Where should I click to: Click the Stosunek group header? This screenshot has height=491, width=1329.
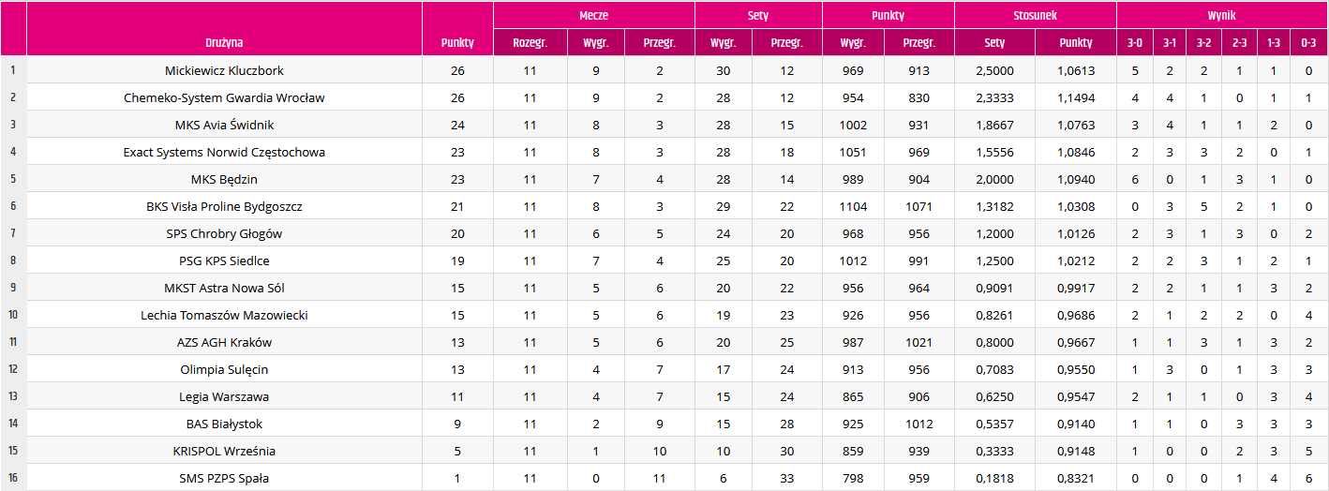click(x=1036, y=16)
